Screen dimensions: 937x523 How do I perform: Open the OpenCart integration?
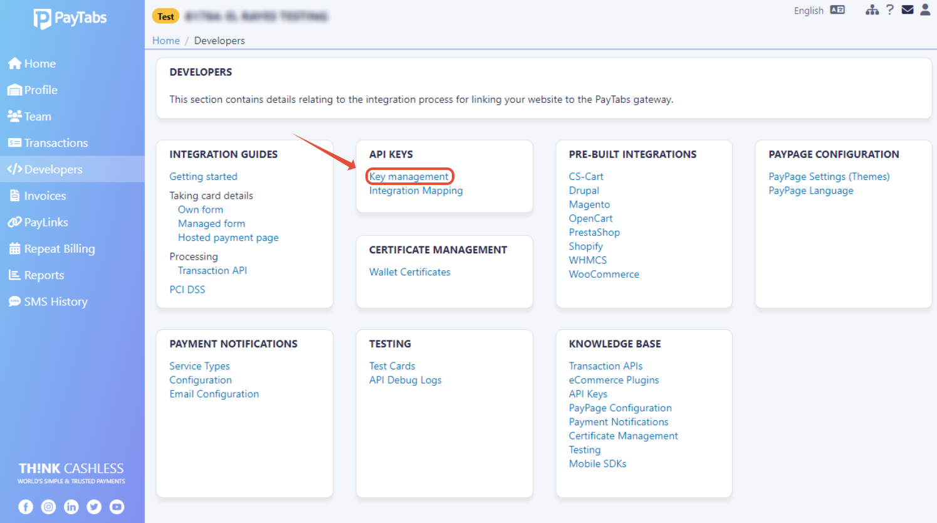(x=591, y=218)
